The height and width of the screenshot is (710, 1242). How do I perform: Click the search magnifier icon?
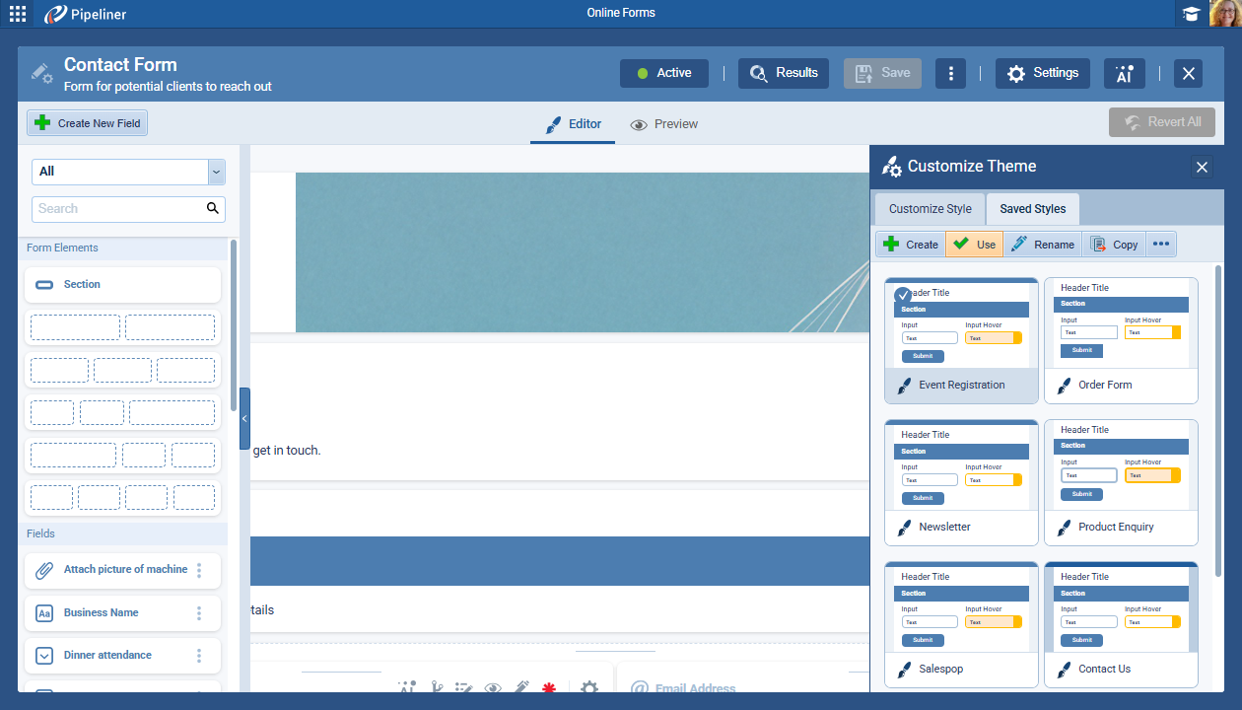tap(212, 209)
